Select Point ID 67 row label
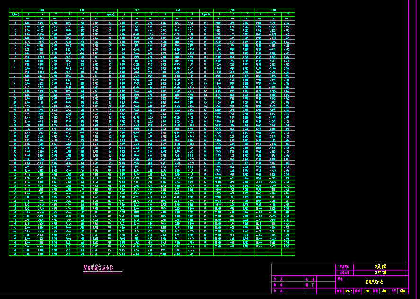The width and height of the screenshot is (420, 299). (111, 42)
